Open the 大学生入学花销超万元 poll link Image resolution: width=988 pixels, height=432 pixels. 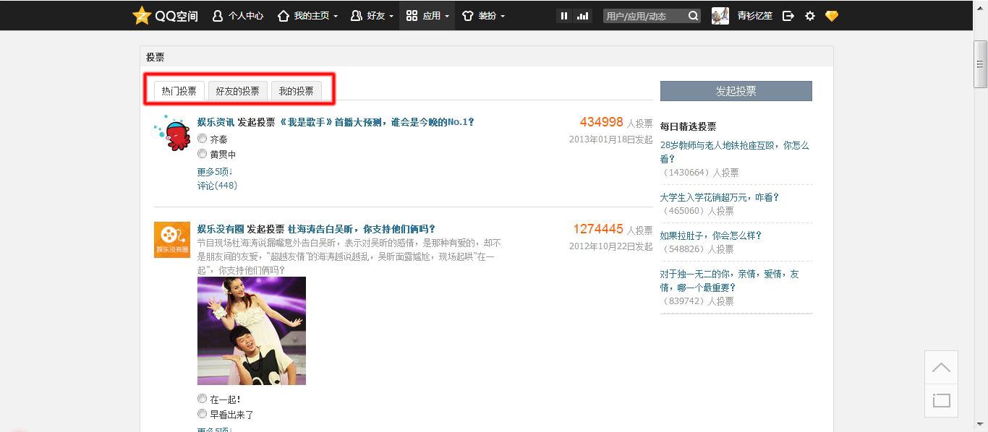pyautogui.click(x=719, y=197)
